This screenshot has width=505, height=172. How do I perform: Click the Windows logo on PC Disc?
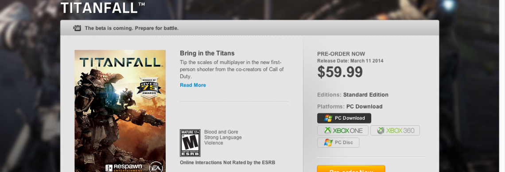[x=328, y=142]
